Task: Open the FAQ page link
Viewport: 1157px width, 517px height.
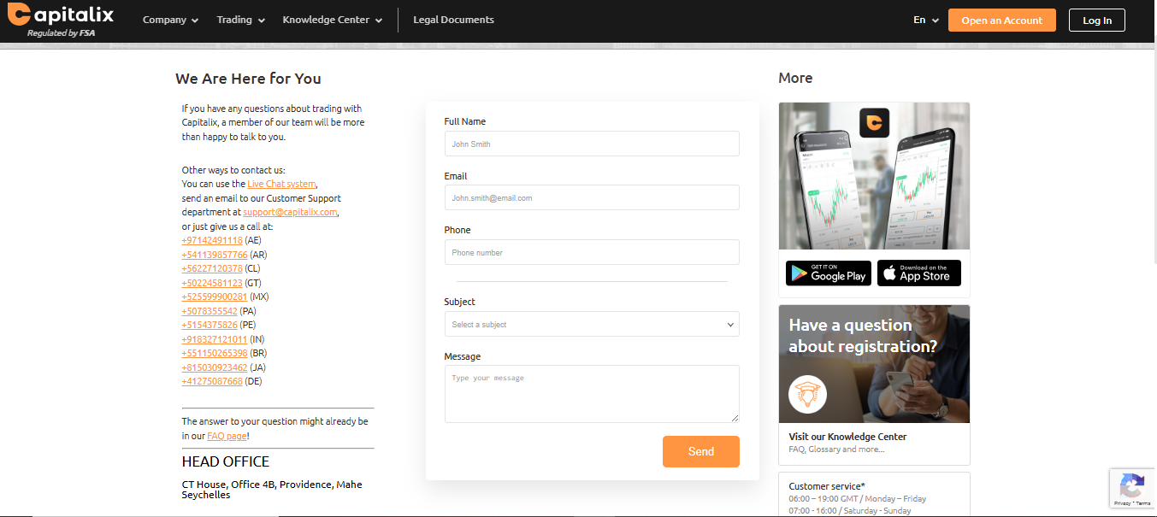Action: pos(227,436)
